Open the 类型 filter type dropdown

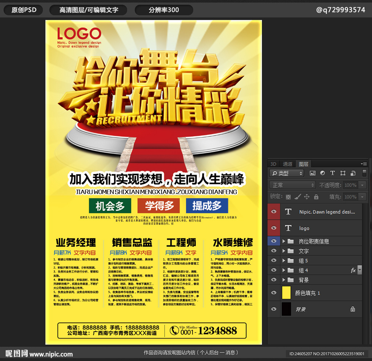tap(287, 173)
